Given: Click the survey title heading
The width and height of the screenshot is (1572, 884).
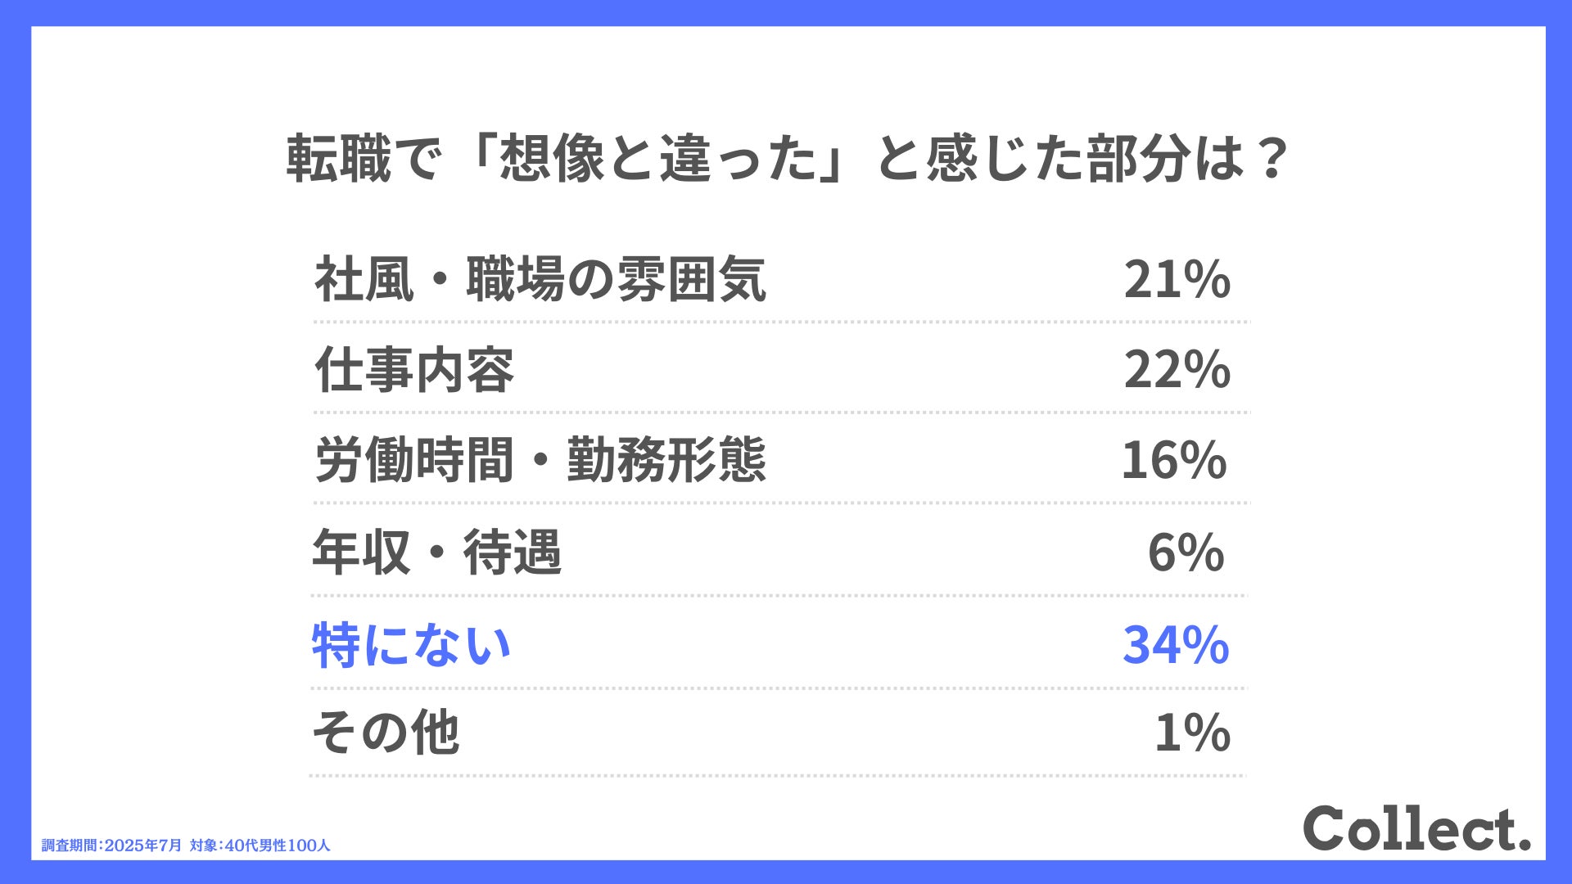Looking at the screenshot, I should pos(788,158).
